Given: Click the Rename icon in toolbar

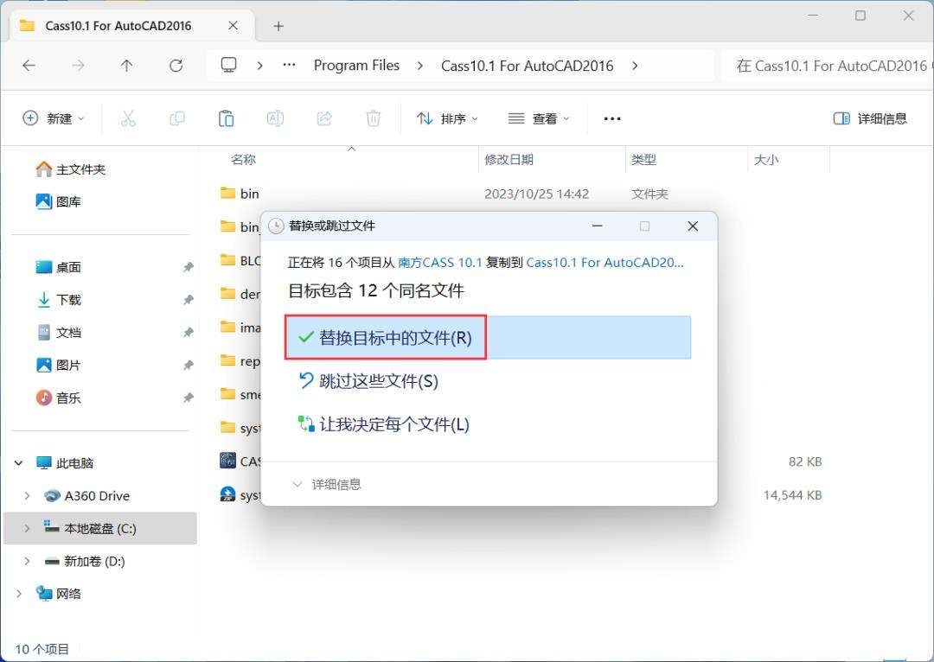Looking at the screenshot, I should [275, 118].
